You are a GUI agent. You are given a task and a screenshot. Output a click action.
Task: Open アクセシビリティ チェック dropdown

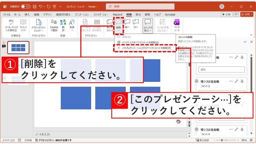pos(38,25)
